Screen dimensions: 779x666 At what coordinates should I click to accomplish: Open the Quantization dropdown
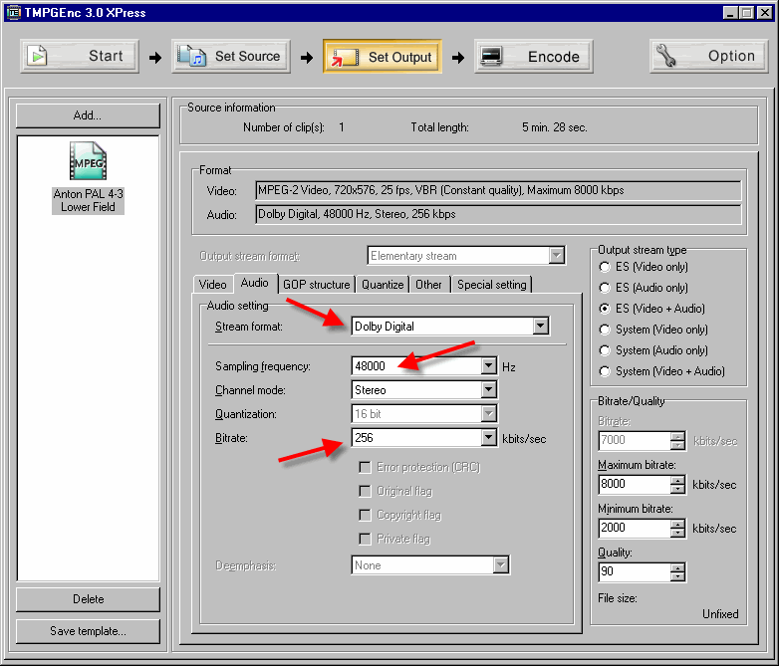(489, 414)
